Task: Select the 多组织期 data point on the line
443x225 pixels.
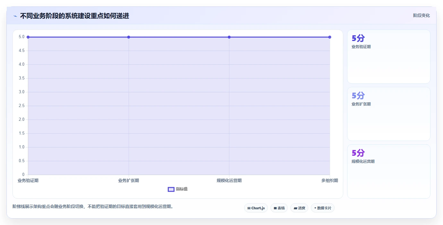Action: point(330,37)
